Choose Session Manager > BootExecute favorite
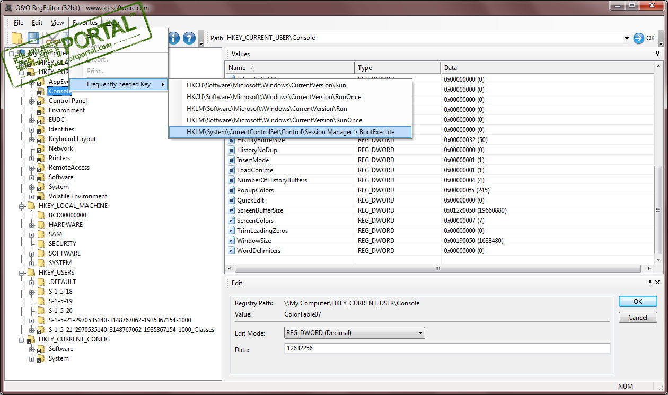The height and width of the screenshot is (395, 668). 290,132
